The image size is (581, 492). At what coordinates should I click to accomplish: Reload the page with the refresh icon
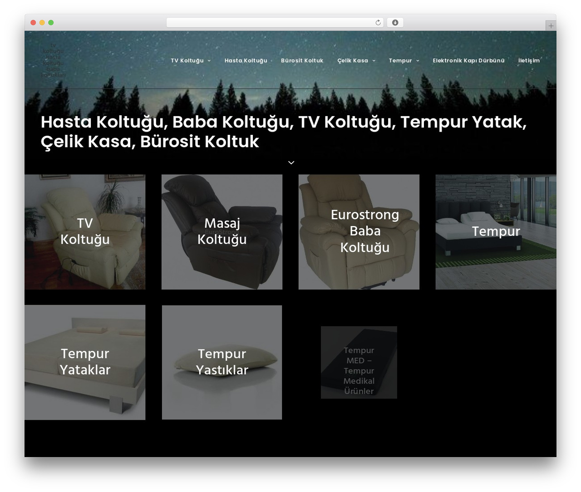coord(378,23)
